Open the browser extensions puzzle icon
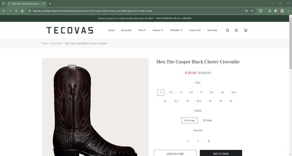Screen dimensions: 292x156 click(x=261, y=11)
